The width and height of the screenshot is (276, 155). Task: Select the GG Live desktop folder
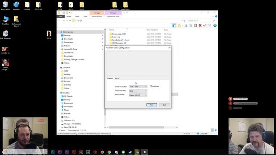click(27, 6)
